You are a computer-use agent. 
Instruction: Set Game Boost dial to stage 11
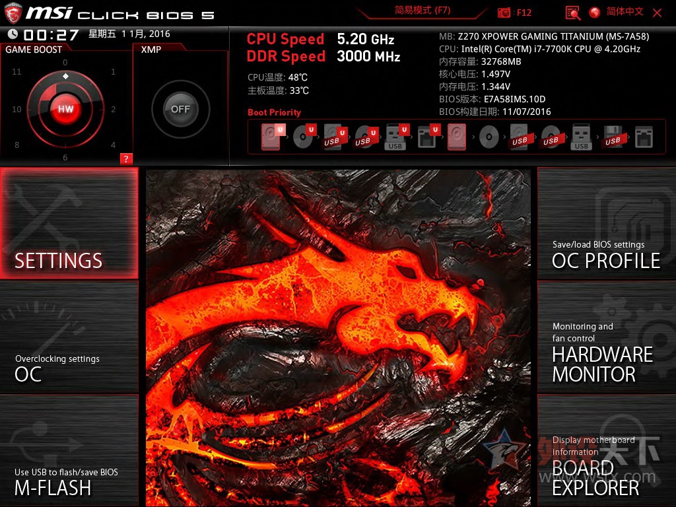point(17,71)
